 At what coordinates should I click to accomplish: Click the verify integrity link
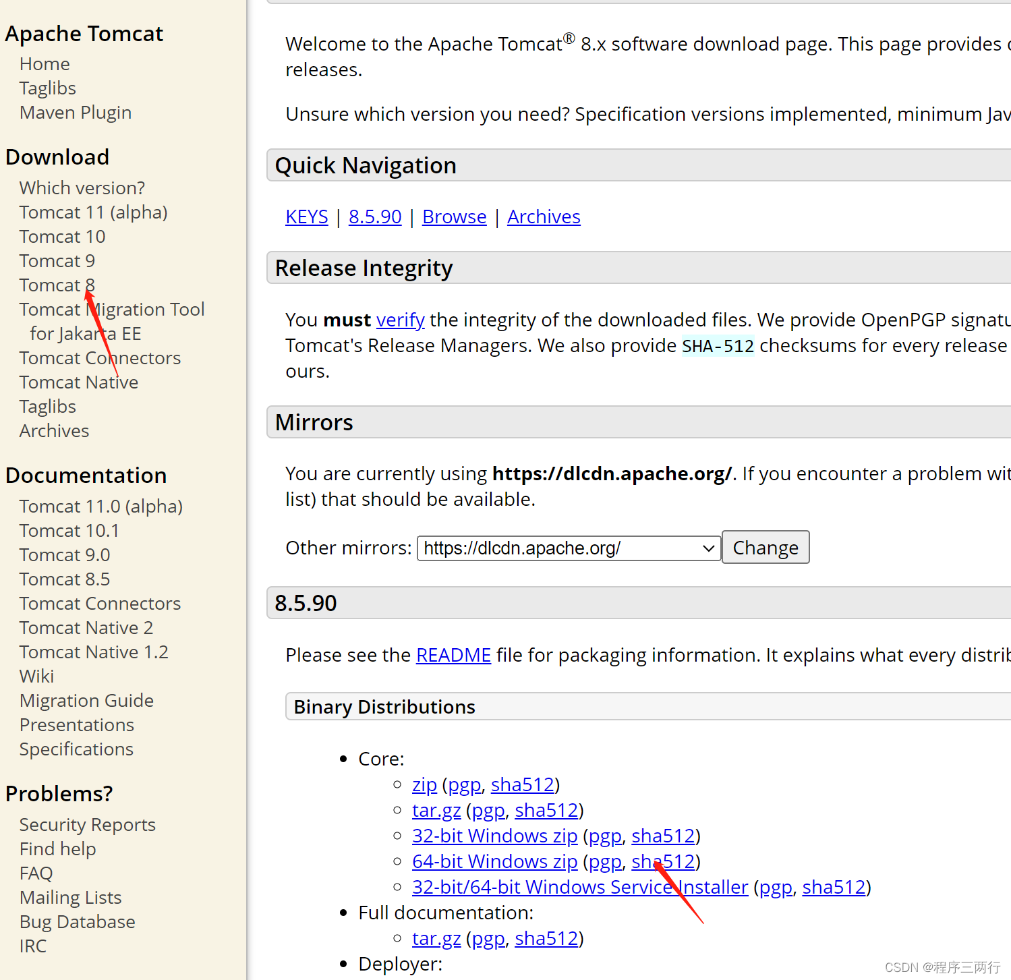click(401, 320)
